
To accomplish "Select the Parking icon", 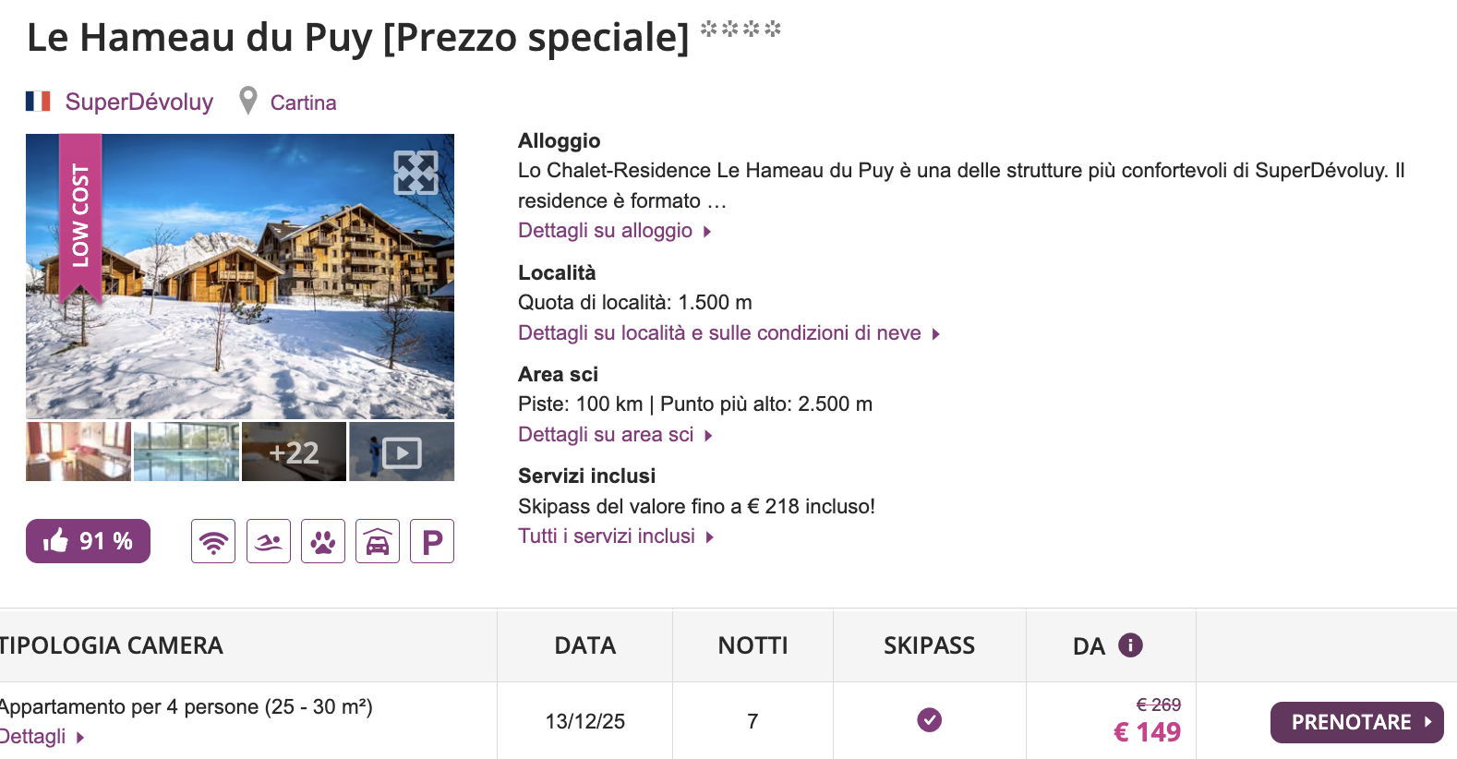I will 431,541.
